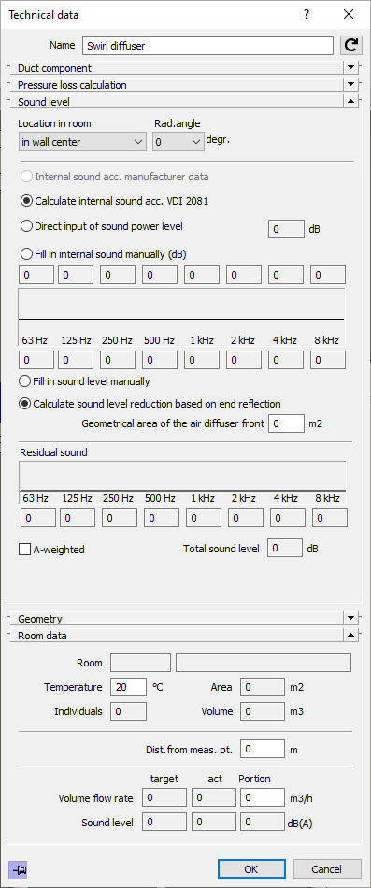The width and height of the screenshot is (371, 888).
Task: Click the direct sound power level dB field
Action: (286, 229)
